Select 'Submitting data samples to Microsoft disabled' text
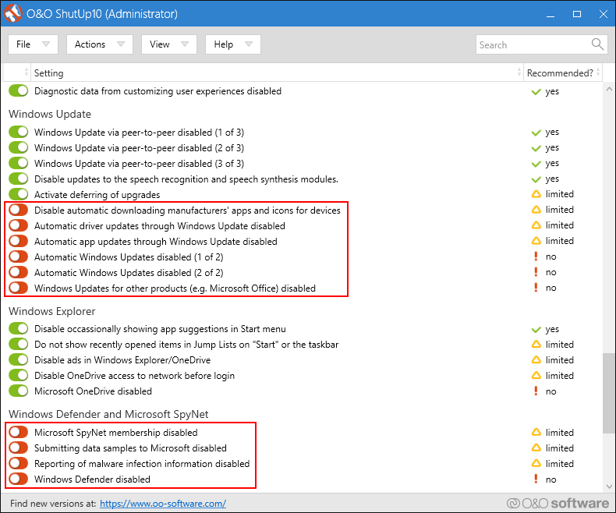616x513 pixels. pos(130,448)
